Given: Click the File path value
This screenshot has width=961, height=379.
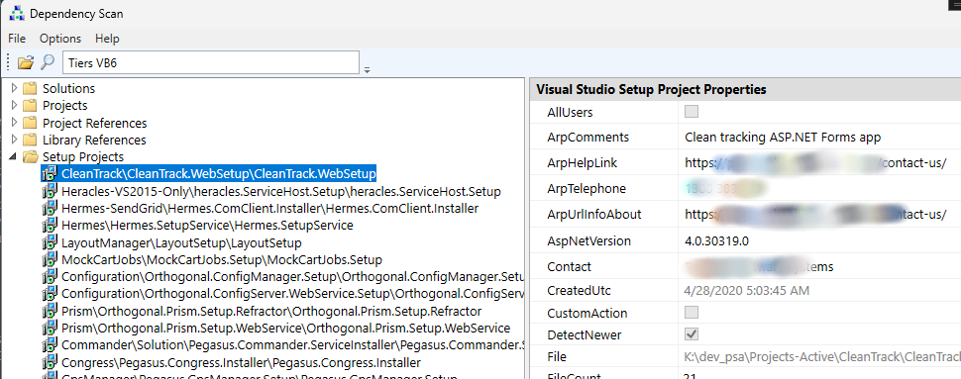Looking at the screenshot, I should [x=822, y=357].
